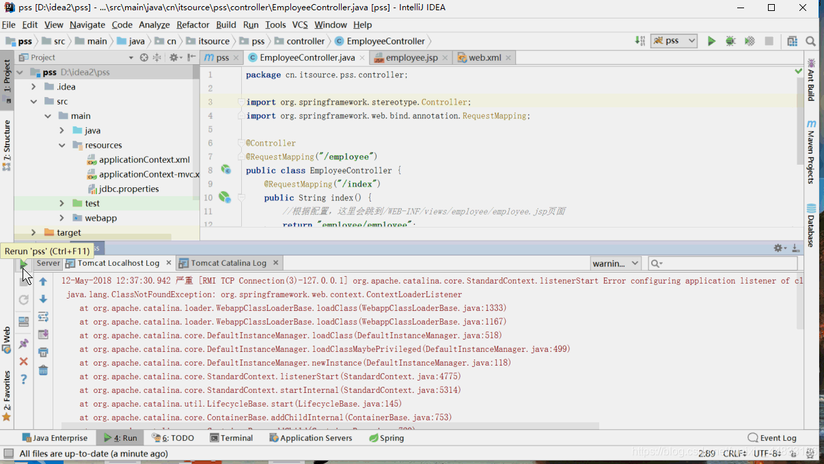This screenshot has height=464, width=824.
Task: Open the Application Servers tool window
Action: click(x=310, y=438)
